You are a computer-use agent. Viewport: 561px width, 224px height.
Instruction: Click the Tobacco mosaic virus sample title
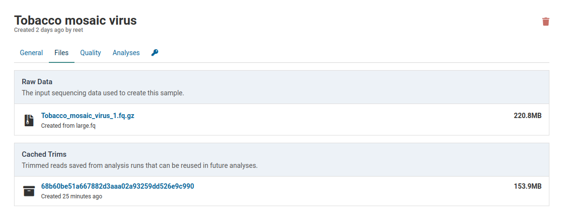(x=75, y=20)
